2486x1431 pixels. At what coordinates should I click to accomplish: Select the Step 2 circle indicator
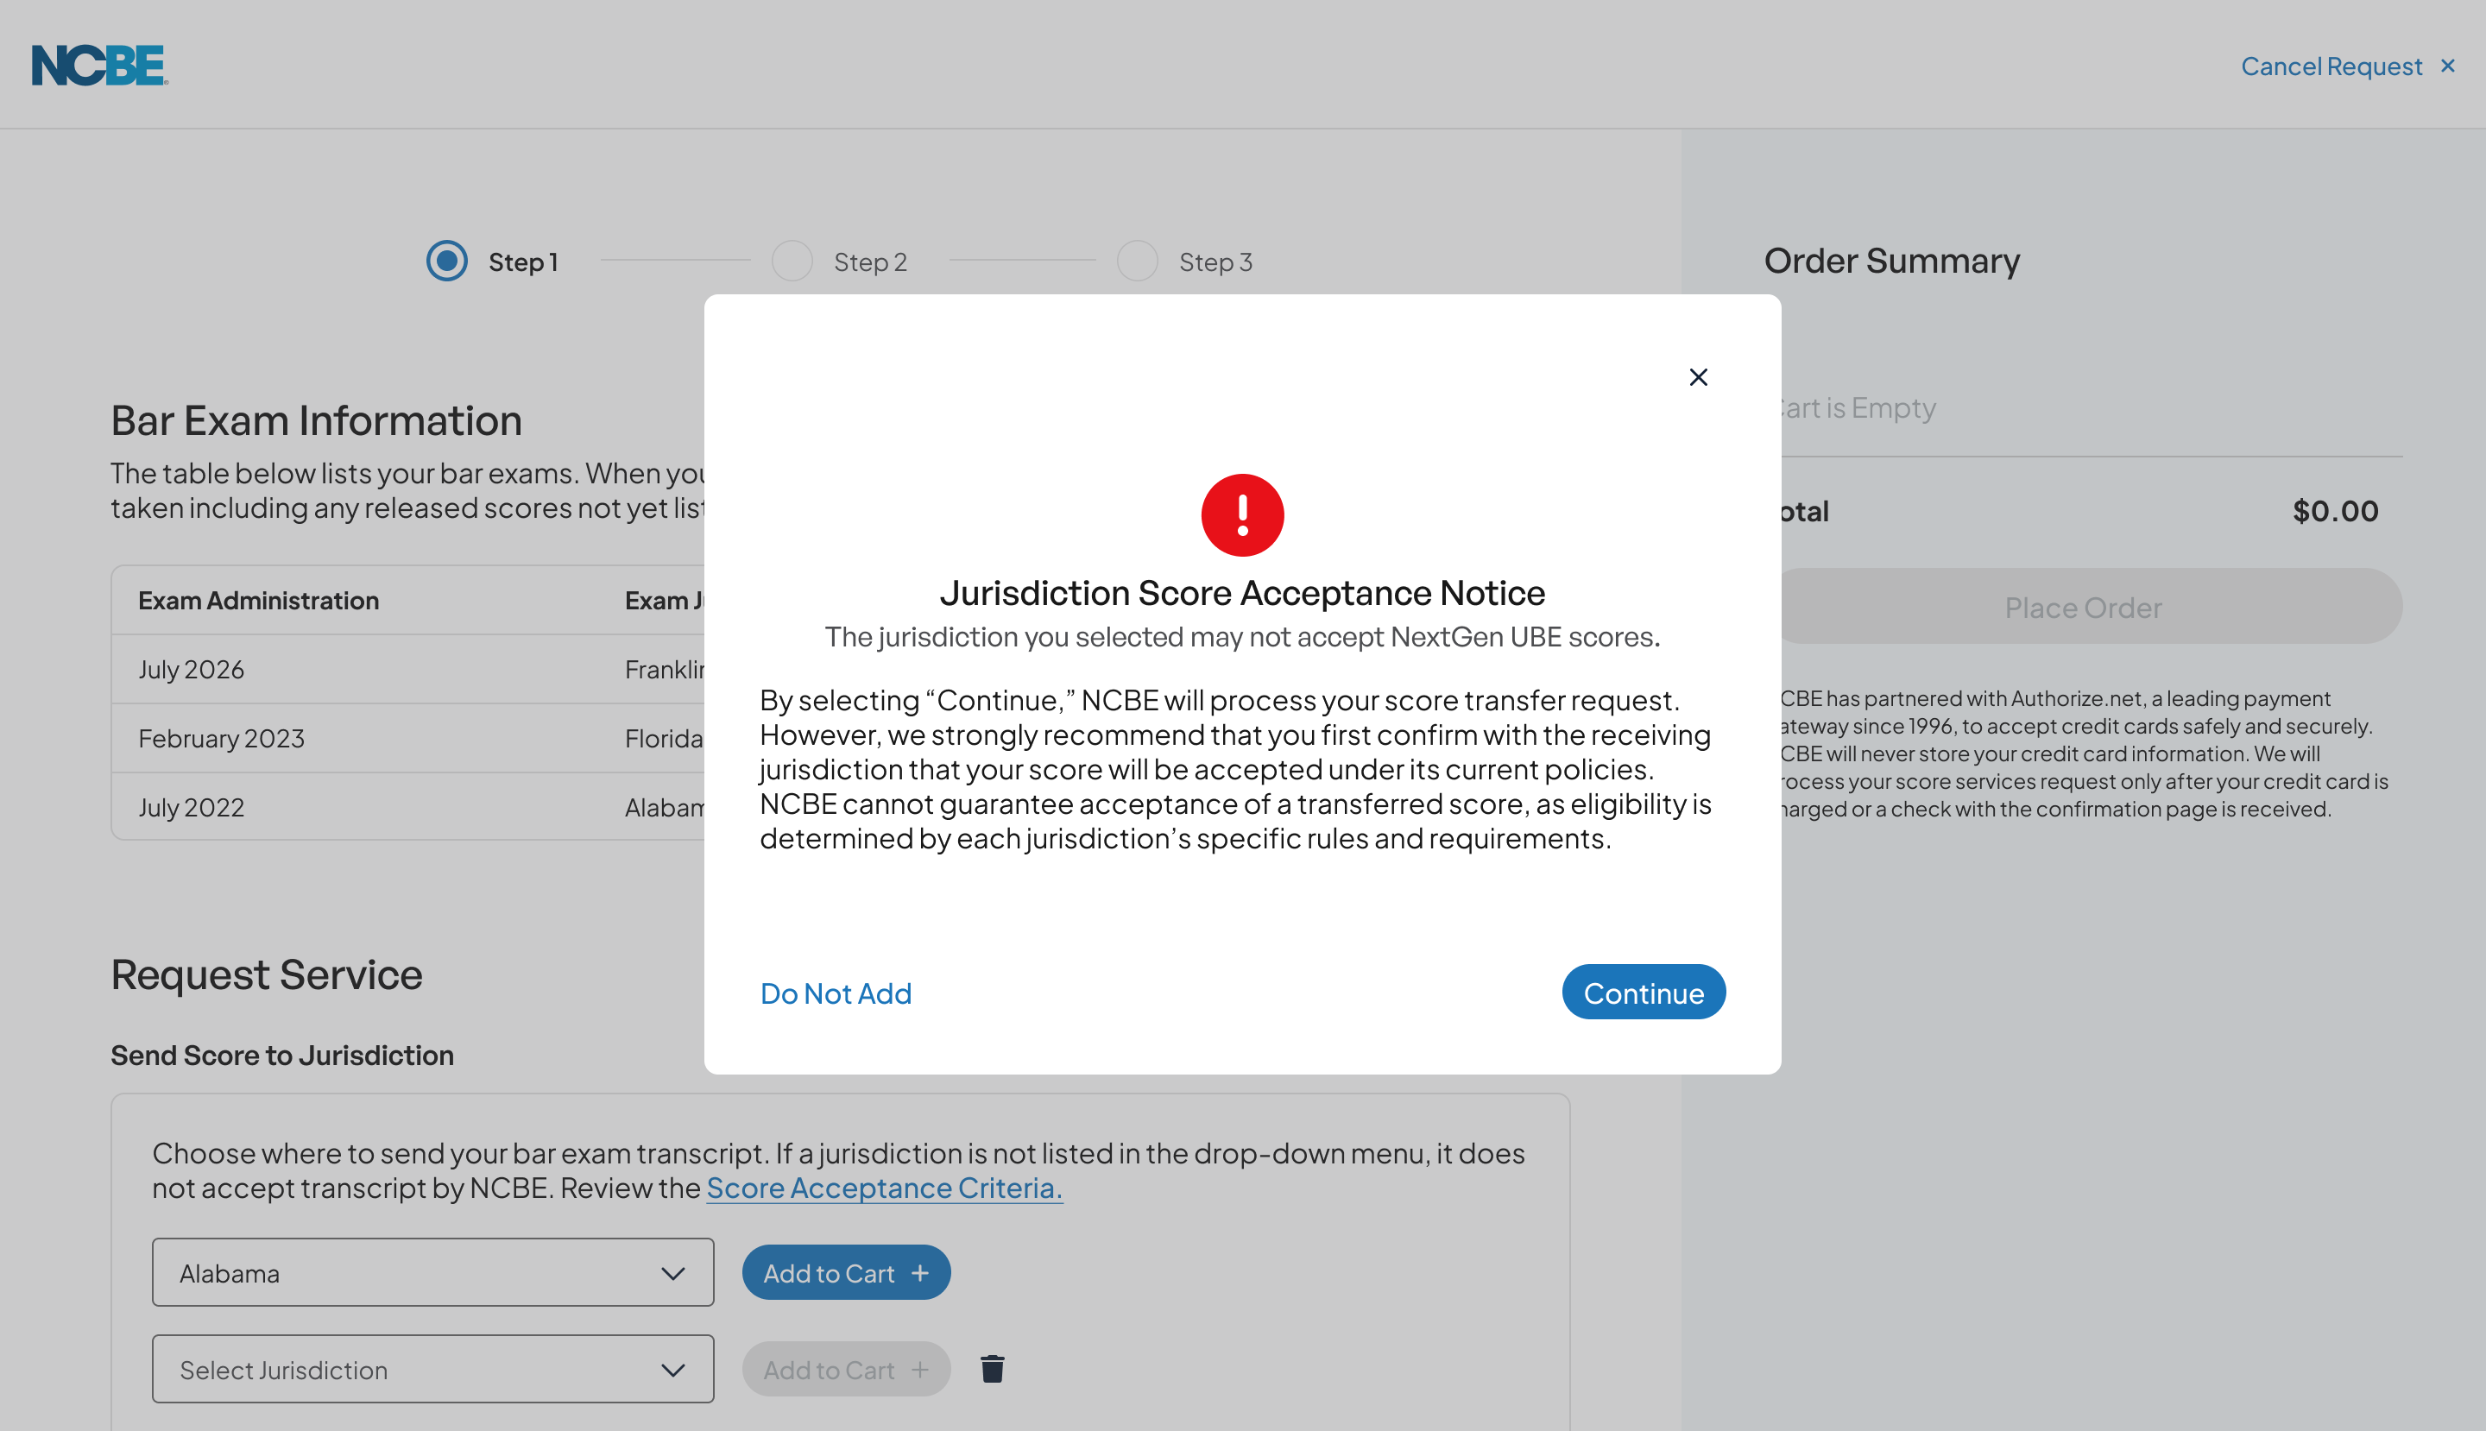coord(792,262)
